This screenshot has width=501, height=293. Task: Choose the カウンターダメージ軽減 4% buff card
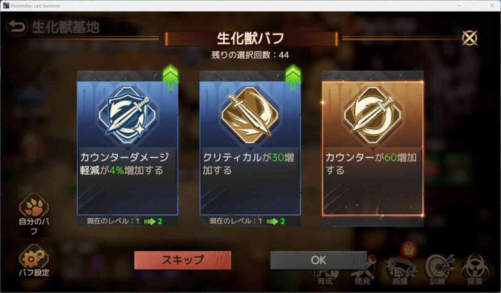[127, 148]
